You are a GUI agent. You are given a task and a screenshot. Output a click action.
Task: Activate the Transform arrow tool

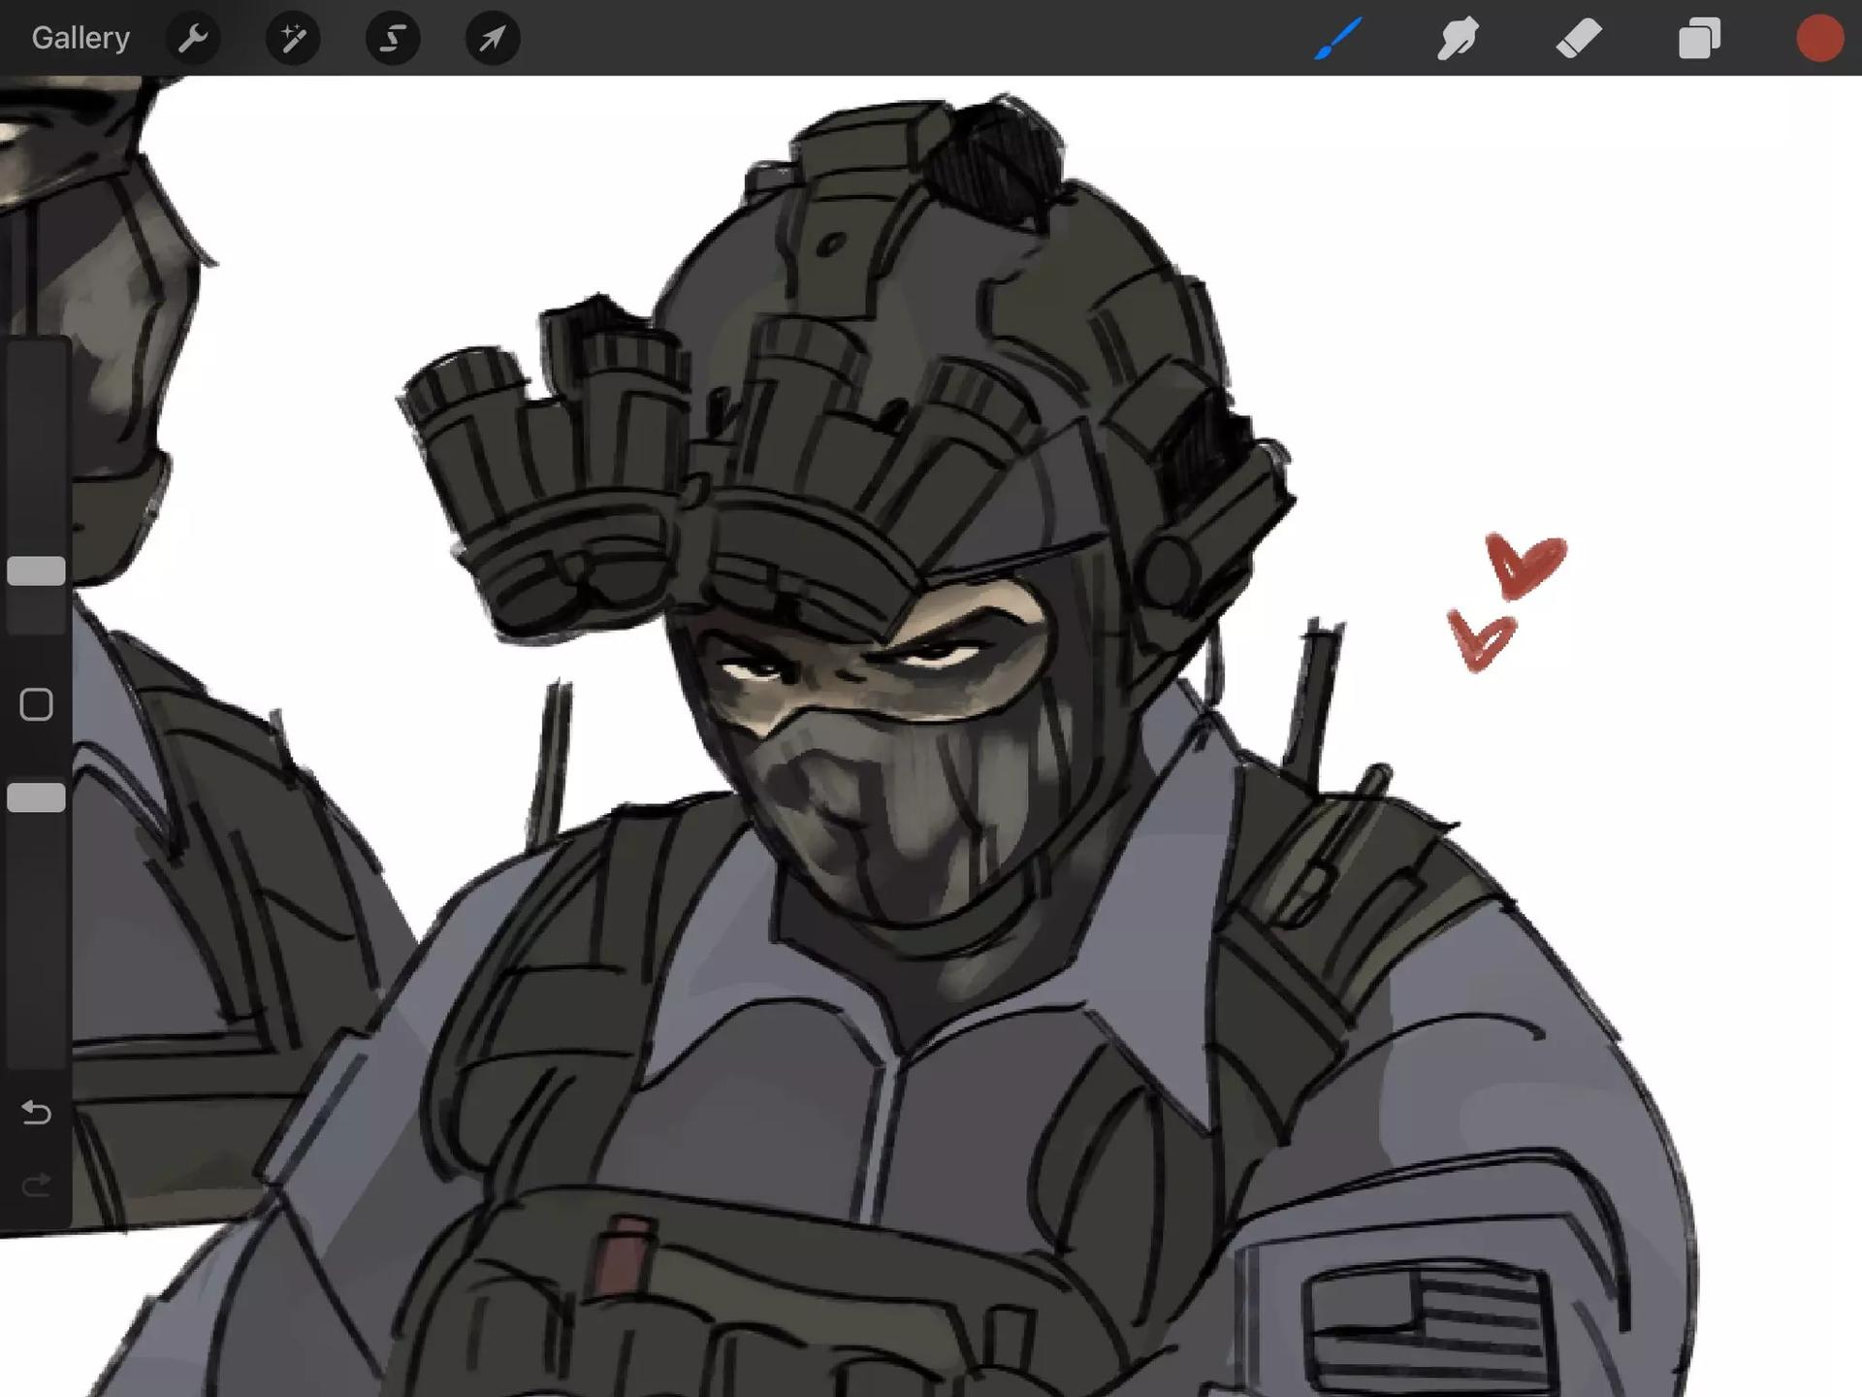click(x=493, y=38)
